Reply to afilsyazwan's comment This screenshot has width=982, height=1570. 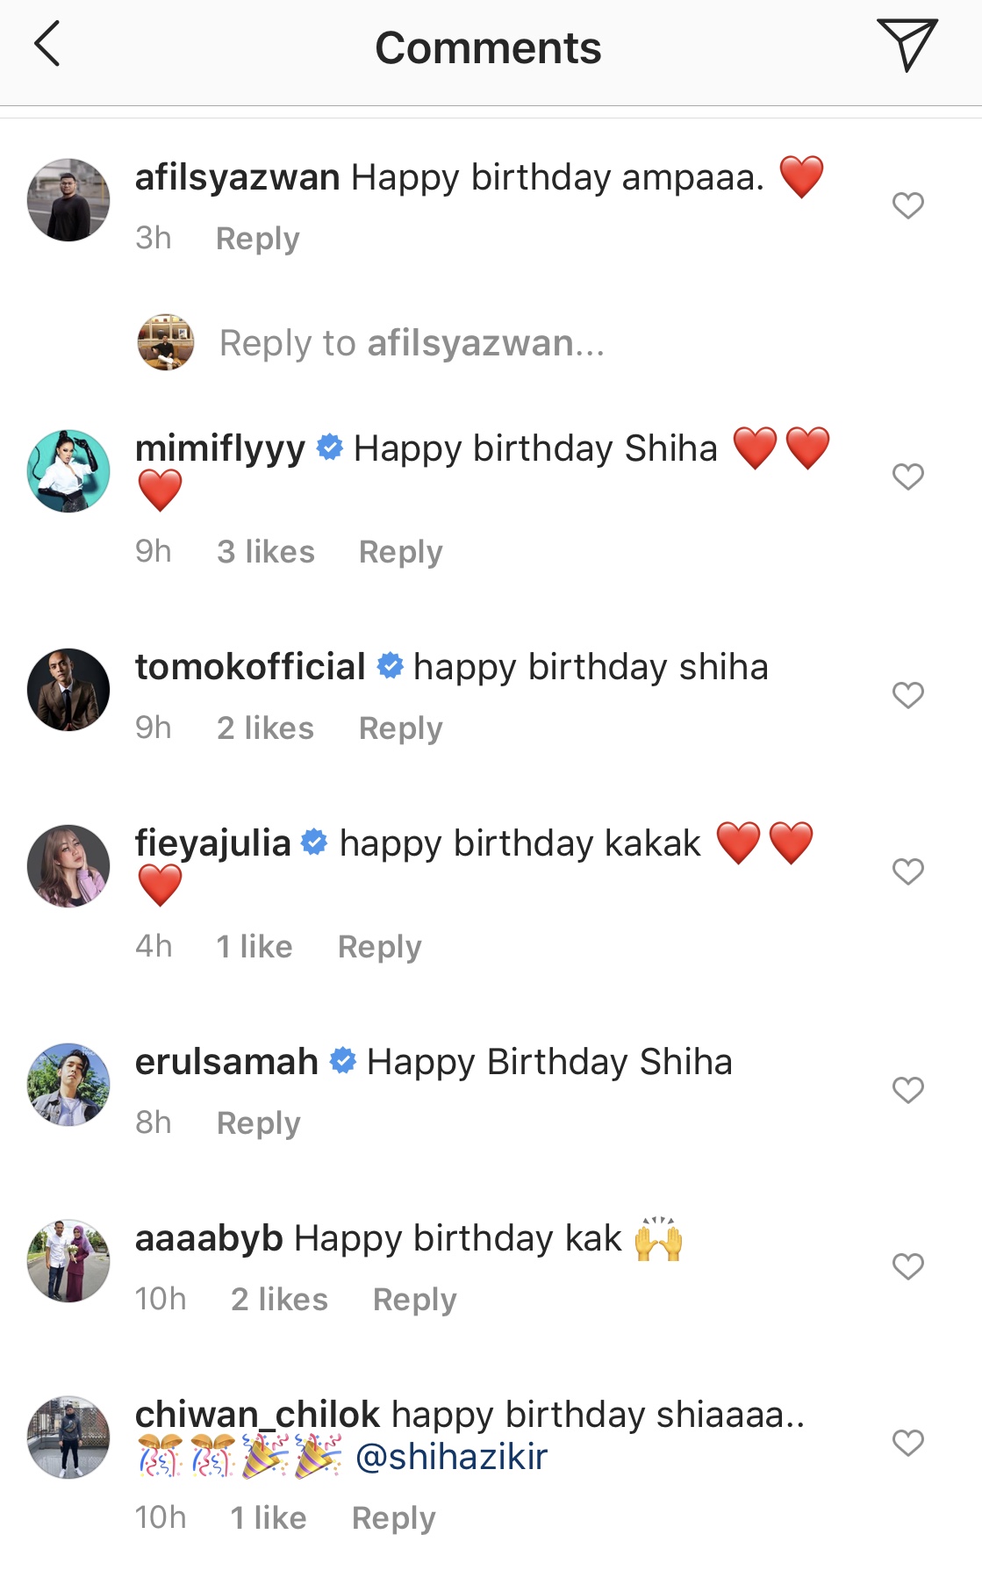pos(257,239)
